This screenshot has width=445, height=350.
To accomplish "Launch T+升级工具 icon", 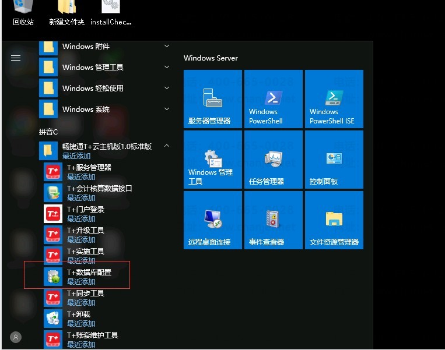I will click(53, 235).
